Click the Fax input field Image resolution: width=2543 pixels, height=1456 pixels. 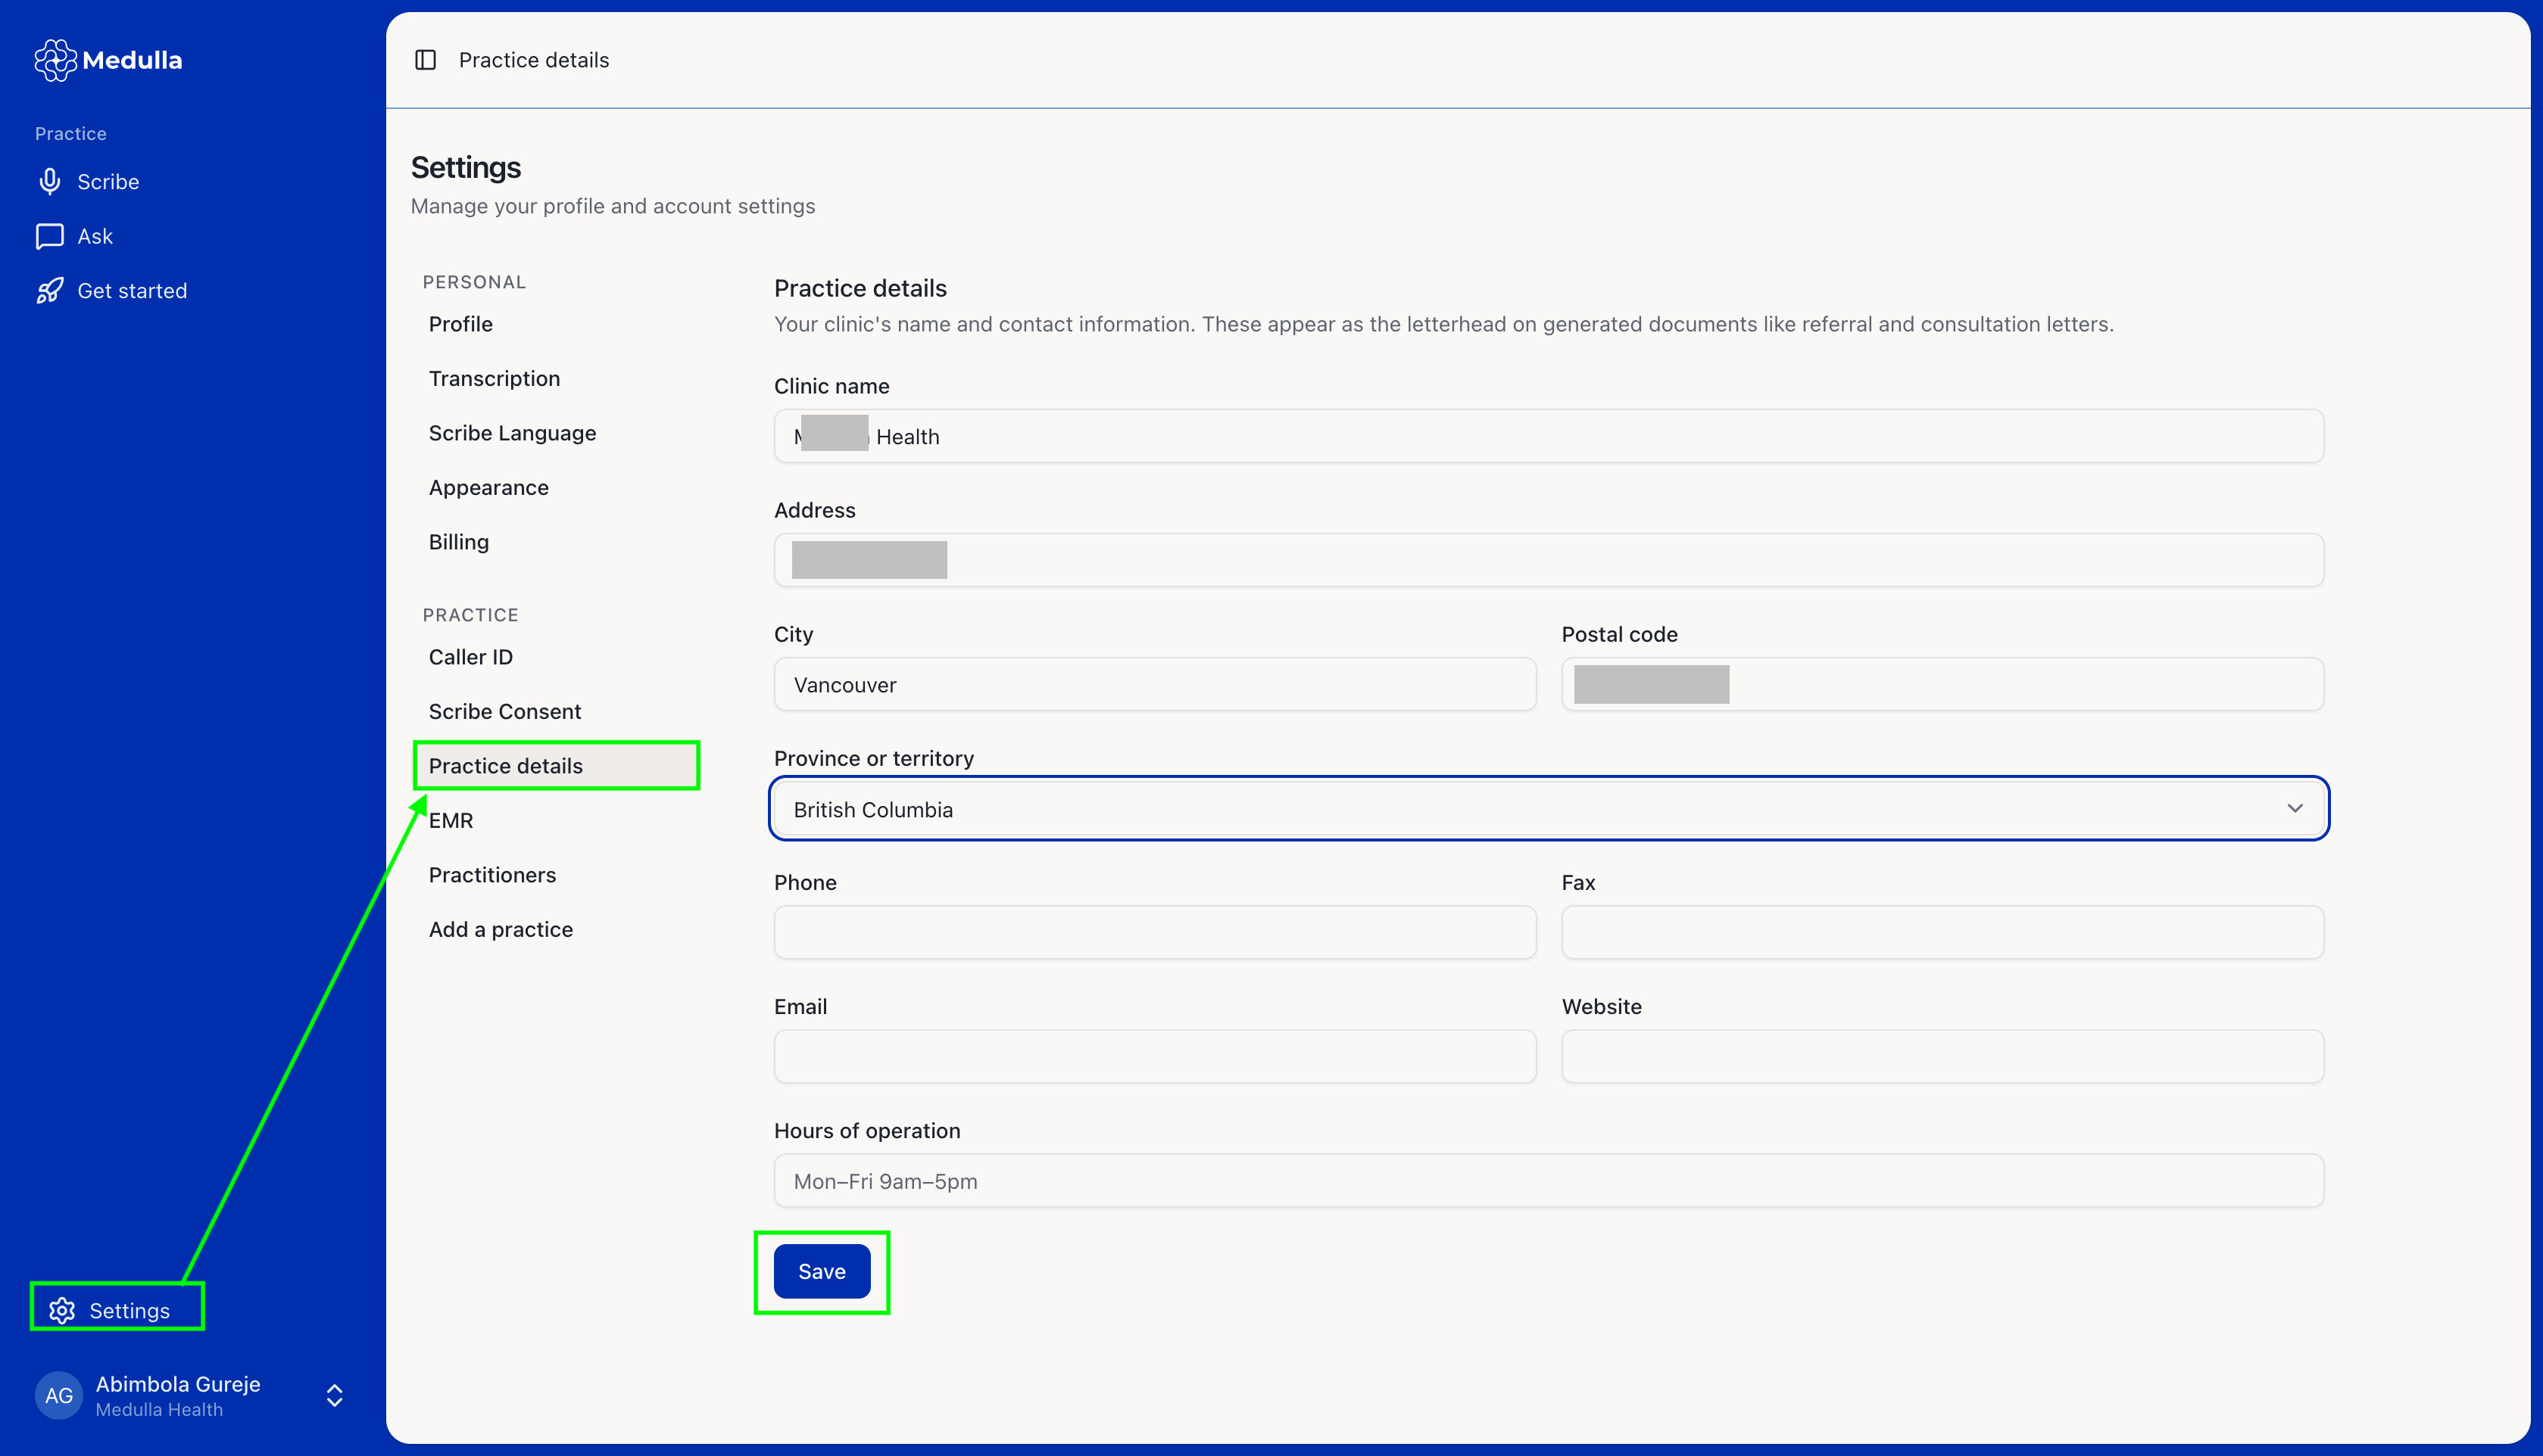tap(1942, 932)
